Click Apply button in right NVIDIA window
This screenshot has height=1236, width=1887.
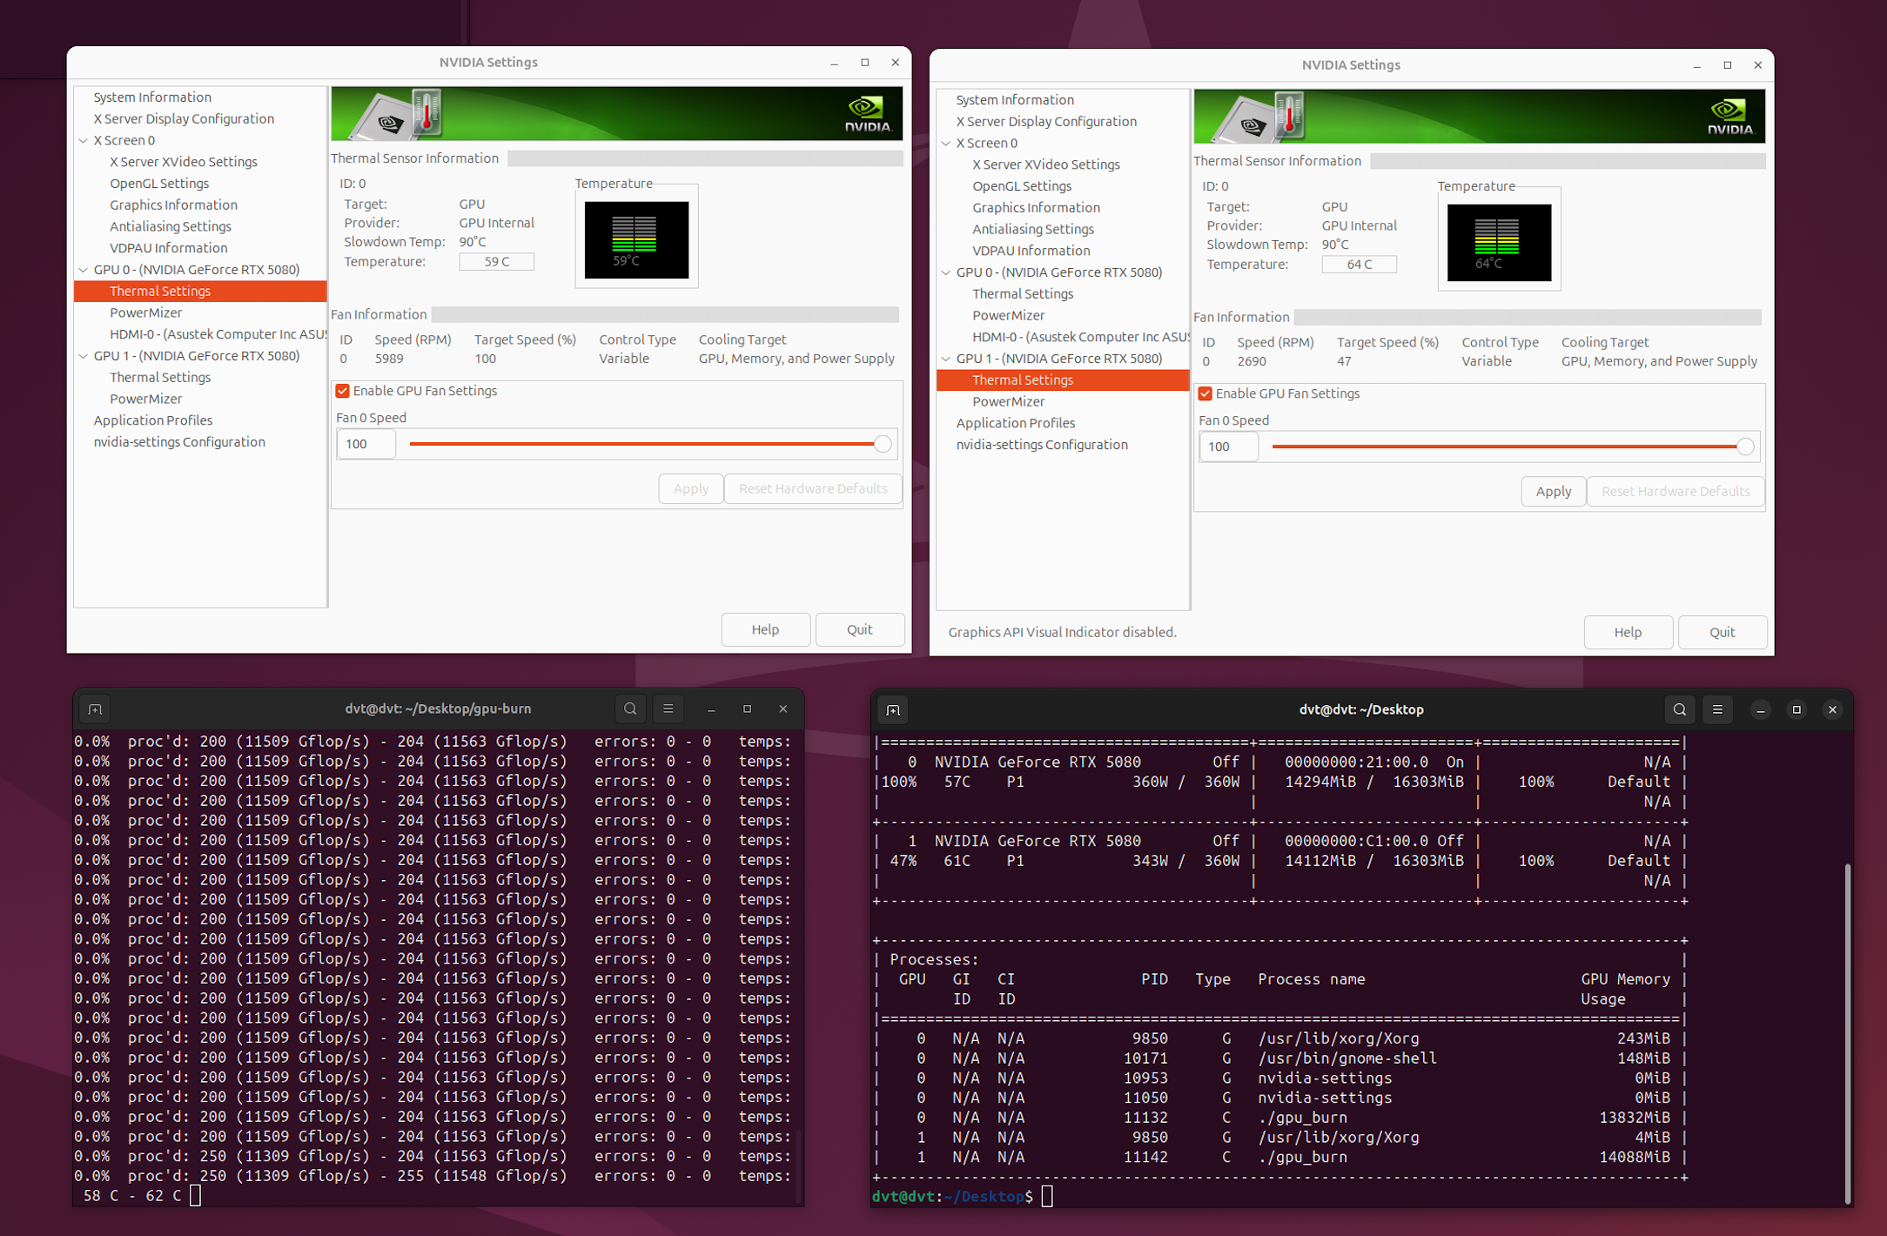(x=1553, y=491)
